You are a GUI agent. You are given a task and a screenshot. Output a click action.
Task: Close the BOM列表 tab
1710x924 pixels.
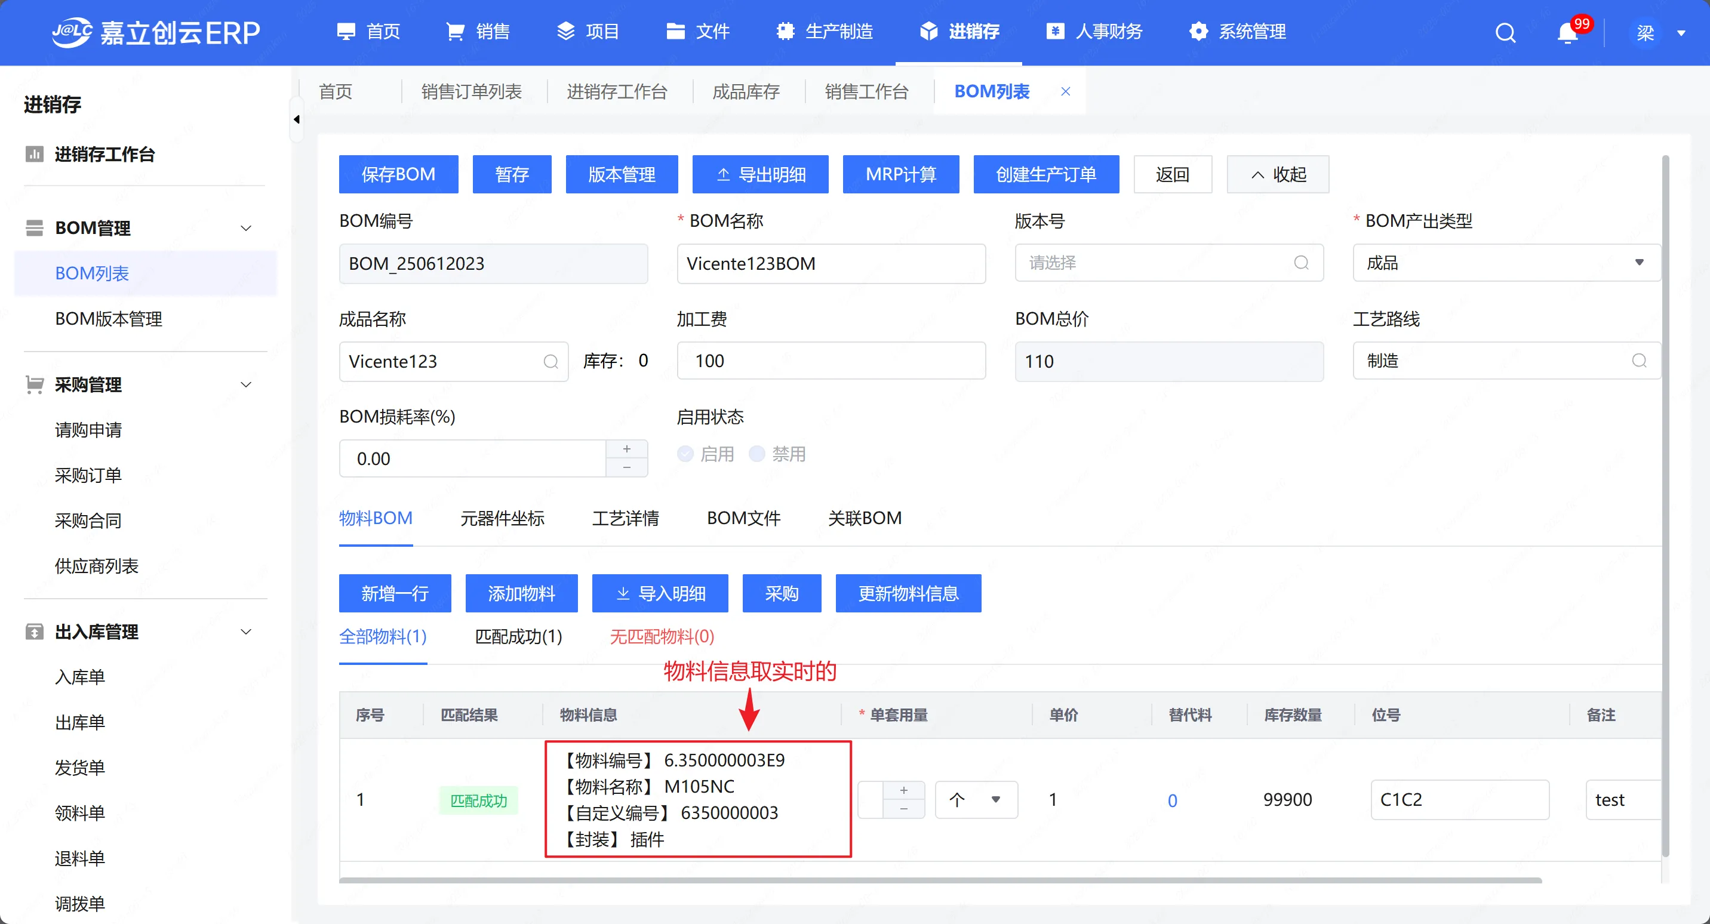1065,91
